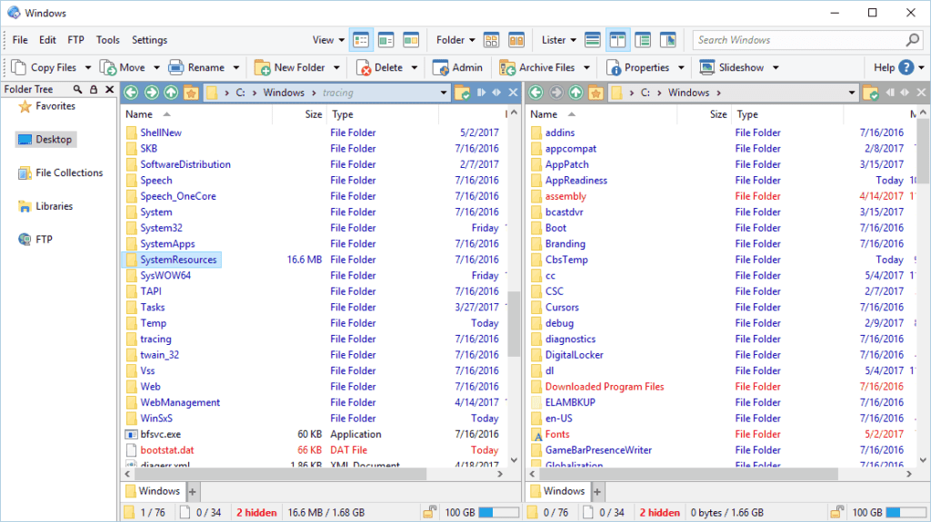Switch to Details view mode button

pos(361,40)
